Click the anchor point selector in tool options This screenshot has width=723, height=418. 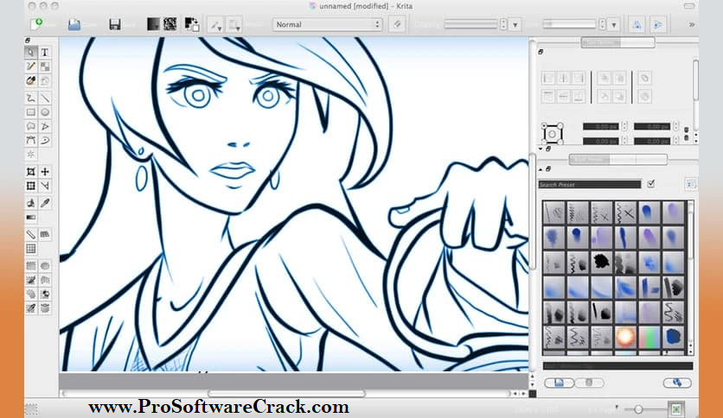pos(553,134)
